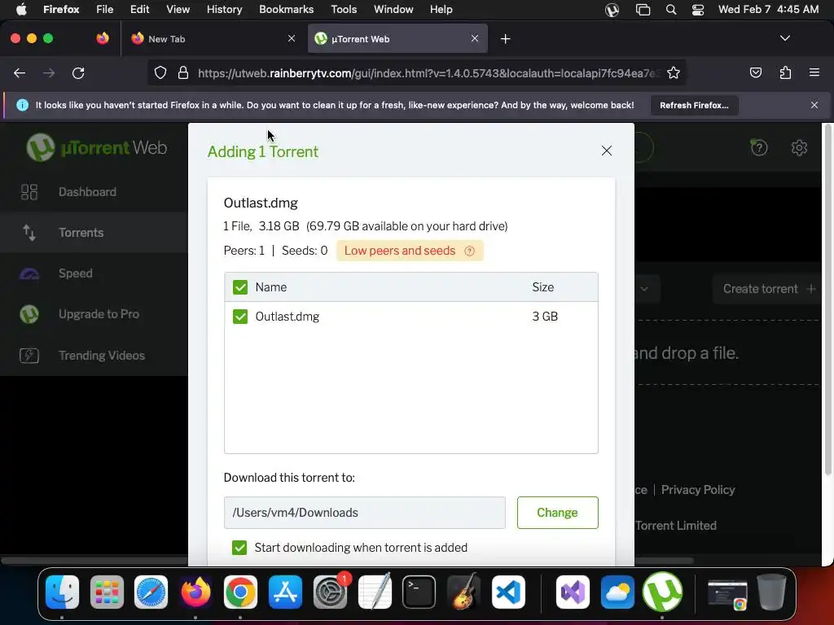This screenshot has width=834, height=625.
Task: Open Launchpad from the Dock
Action: tap(107, 592)
